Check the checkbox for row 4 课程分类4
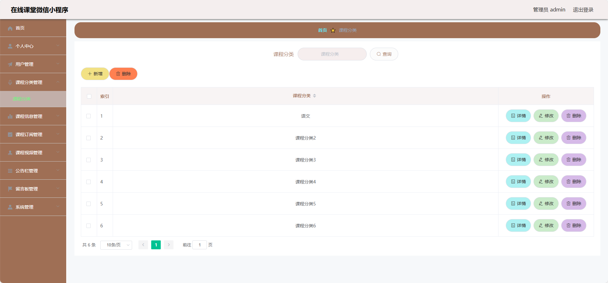Image resolution: width=608 pixels, height=283 pixels. [88, 182]
